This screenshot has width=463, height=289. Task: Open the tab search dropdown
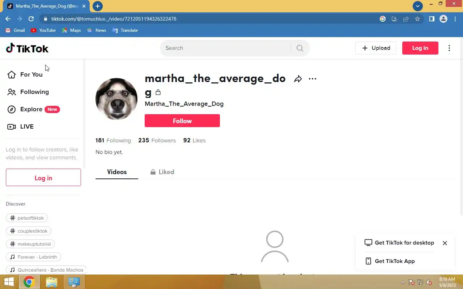pyautogui.click(x=418, y=6)
